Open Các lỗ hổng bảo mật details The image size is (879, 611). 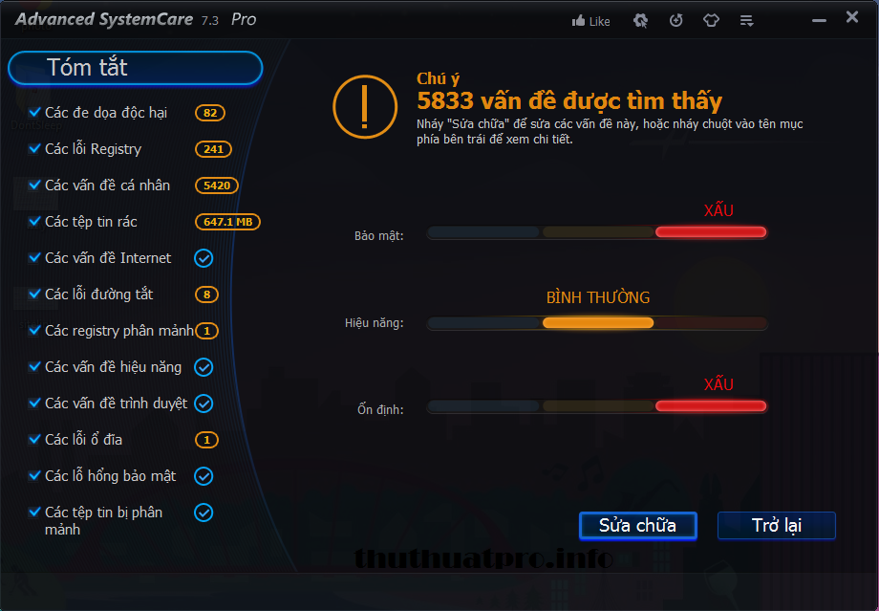tap(110, 476)
